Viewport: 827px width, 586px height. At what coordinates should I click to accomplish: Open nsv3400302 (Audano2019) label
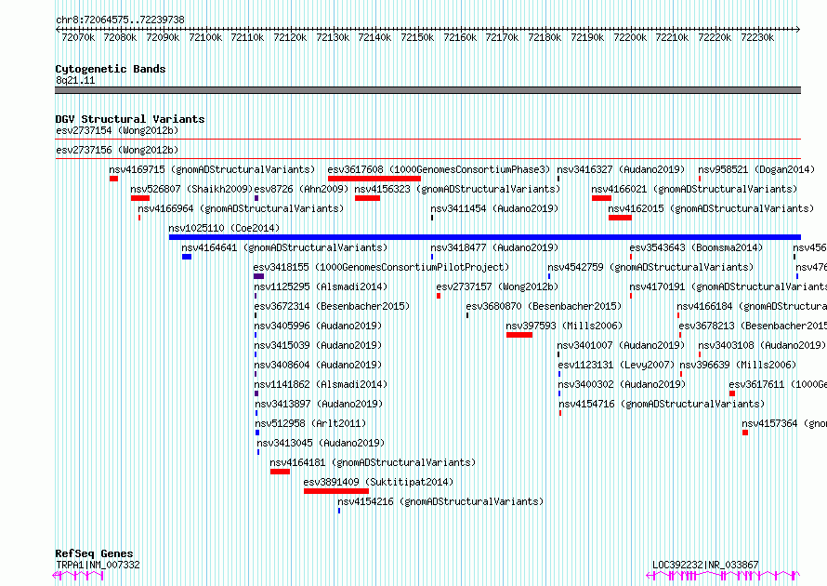click(x=622, y=384)
